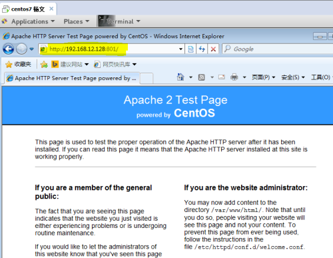Click the Compatibility View icon
Viewport: 333px width, 258px height.
[x=190, y=49]
